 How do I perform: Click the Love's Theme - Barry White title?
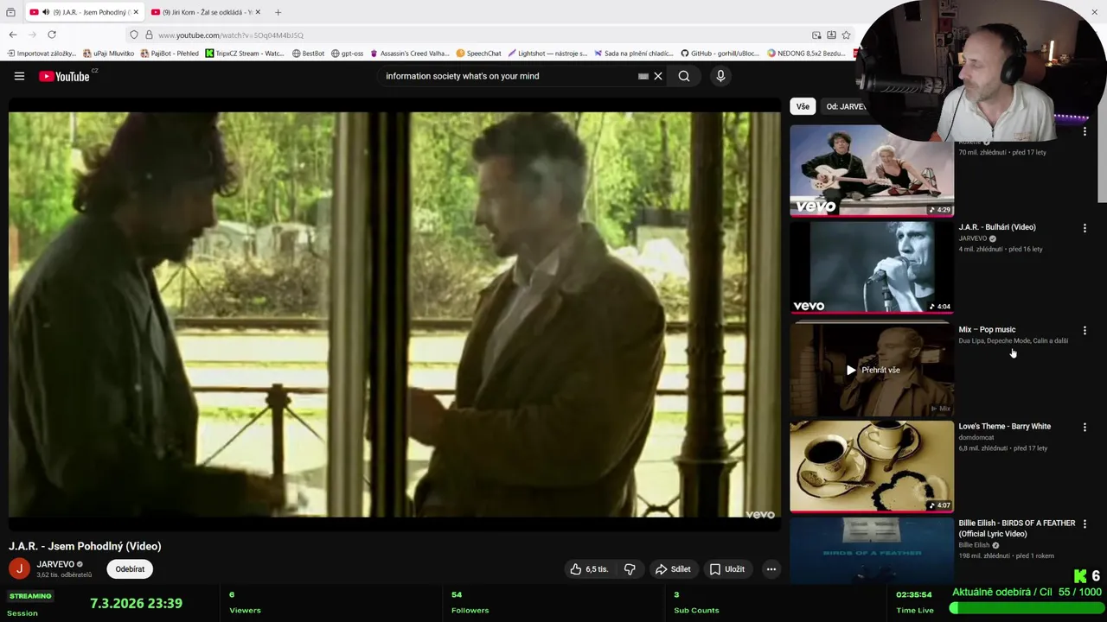(x=1005, y=426)
